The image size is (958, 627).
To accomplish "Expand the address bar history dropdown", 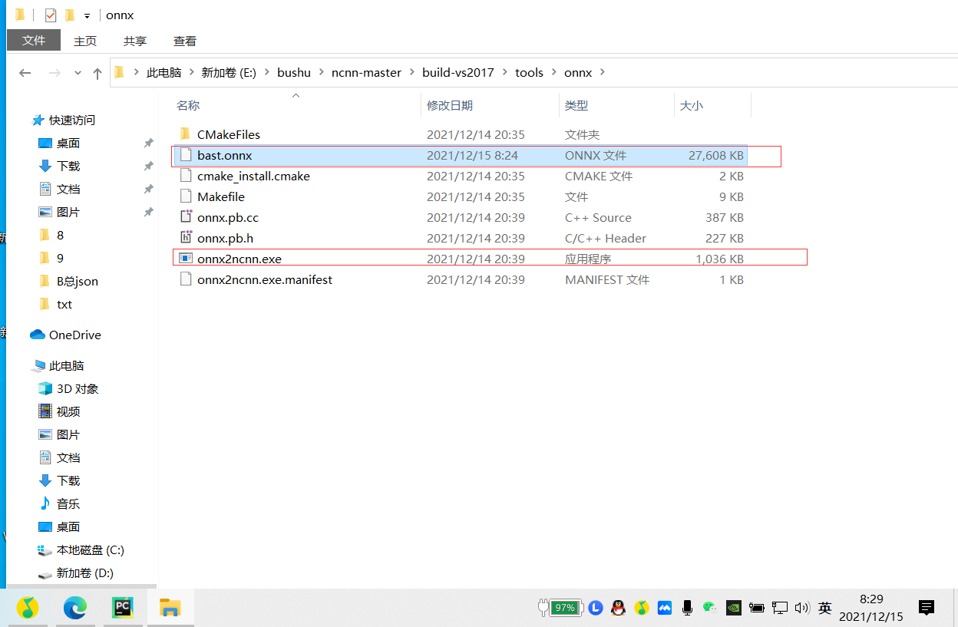I will (x=77, y=72).
